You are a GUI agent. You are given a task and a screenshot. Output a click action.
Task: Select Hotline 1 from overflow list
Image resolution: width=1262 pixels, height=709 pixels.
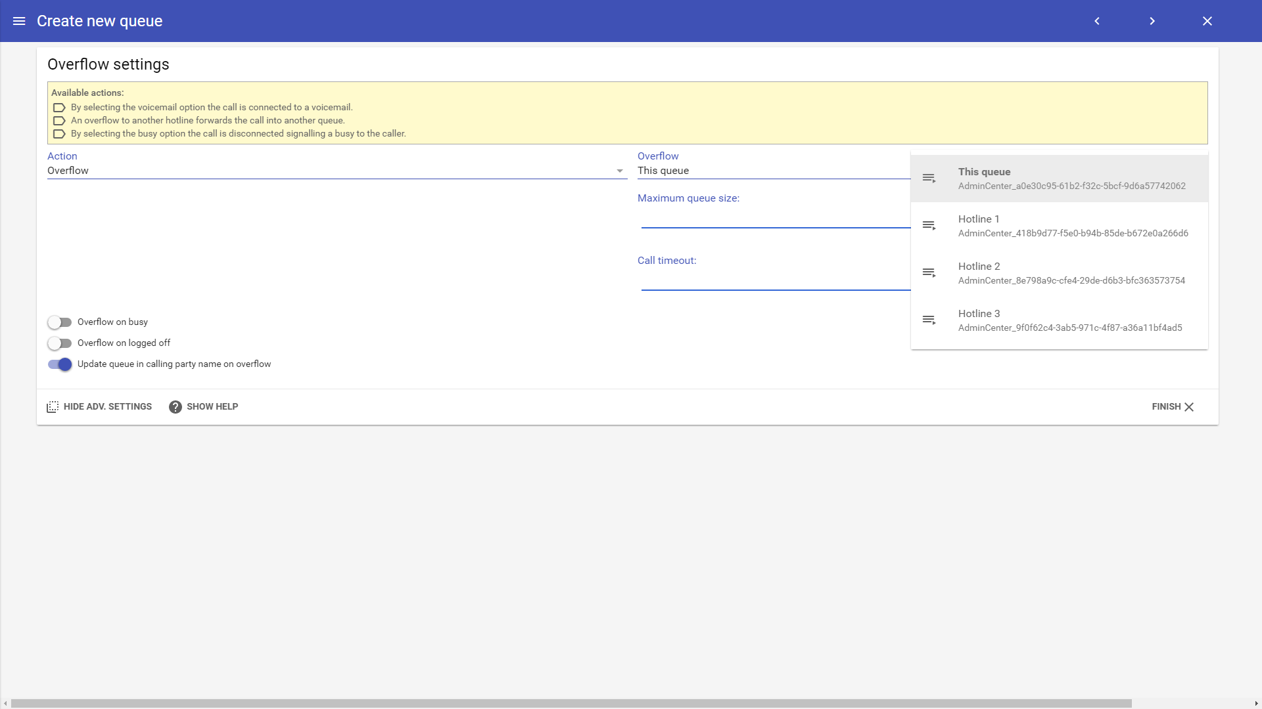[1071, 225]
